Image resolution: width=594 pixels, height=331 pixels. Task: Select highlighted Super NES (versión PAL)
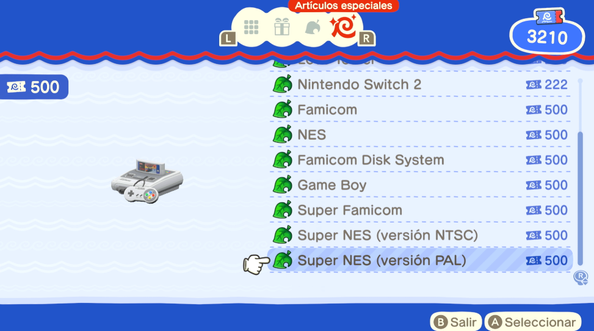[x=420, y=260]
